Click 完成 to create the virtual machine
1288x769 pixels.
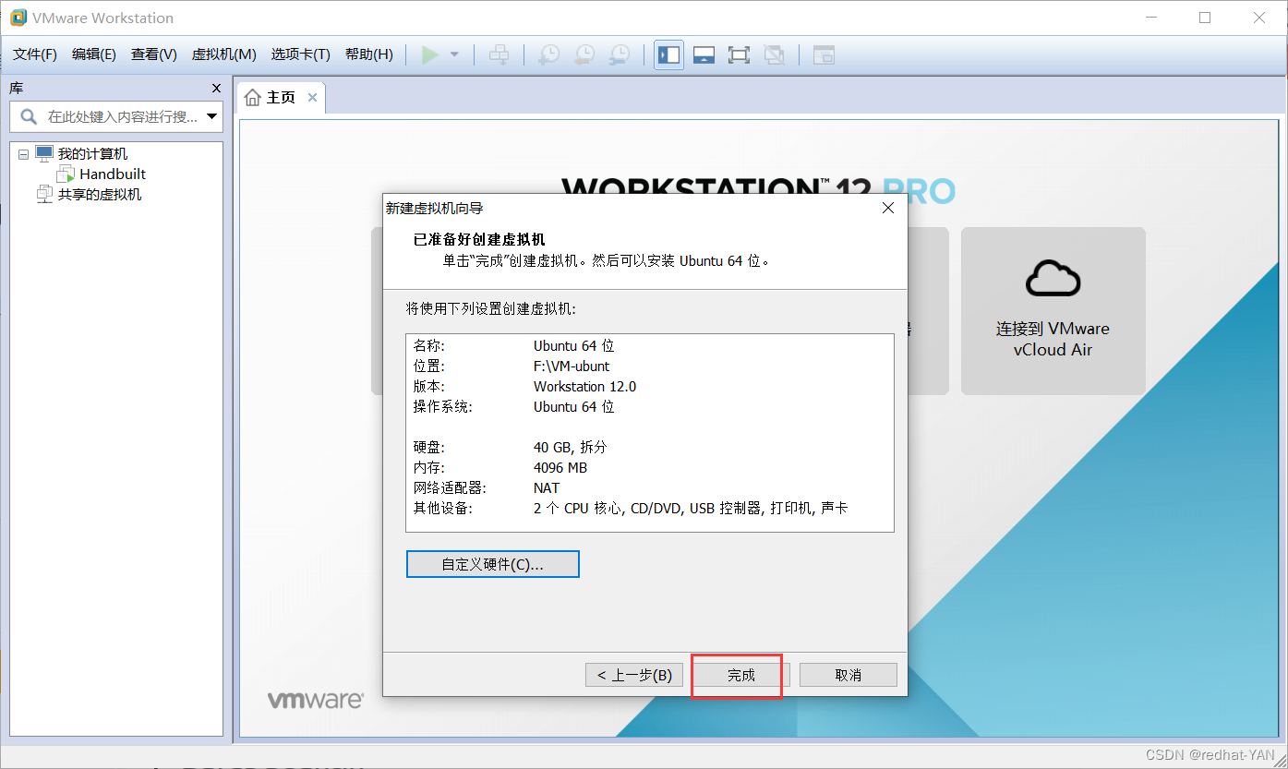point(741,675)
